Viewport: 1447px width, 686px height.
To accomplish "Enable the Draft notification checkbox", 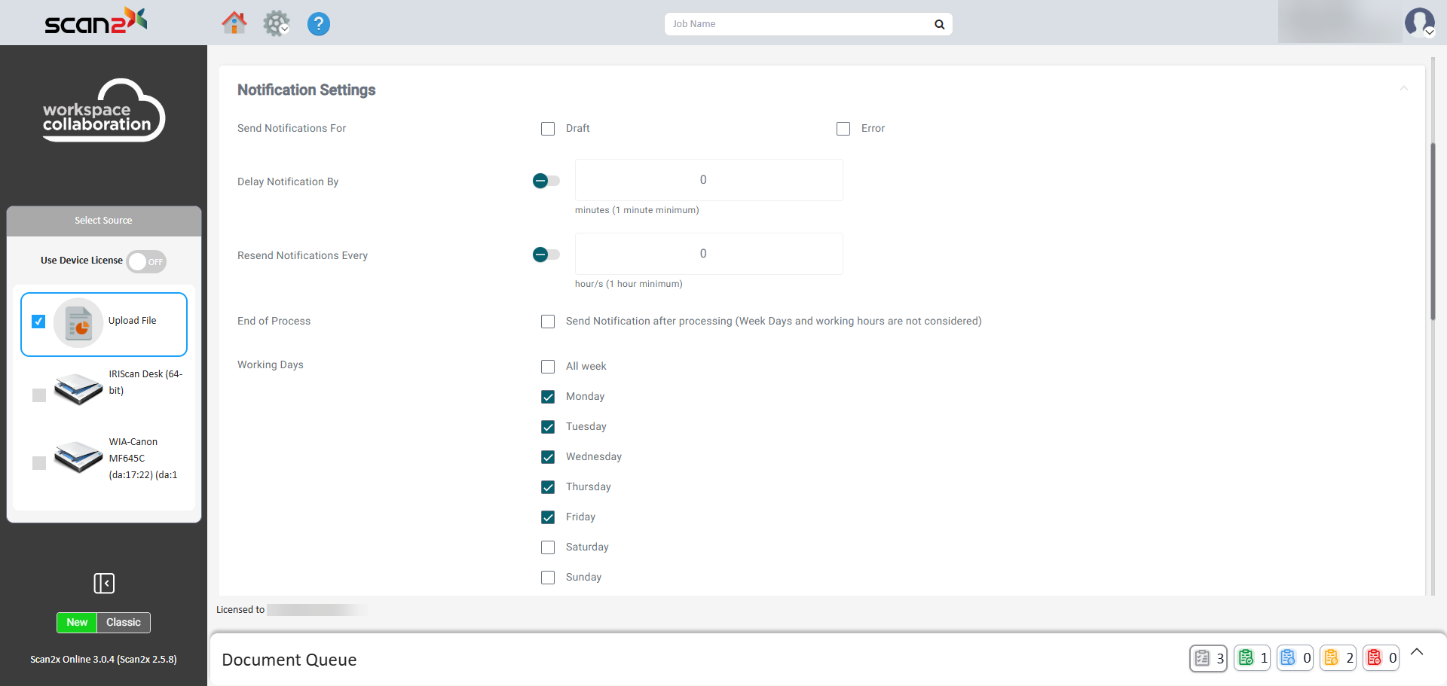I will (x=548, y=129).
